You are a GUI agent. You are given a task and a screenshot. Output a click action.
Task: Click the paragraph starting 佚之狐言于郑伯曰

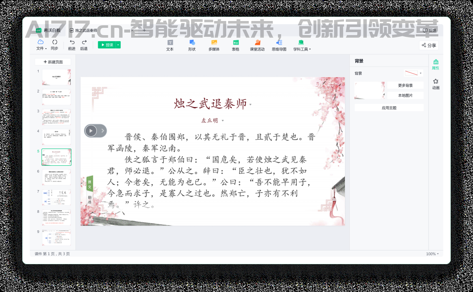tap(209, 182)
